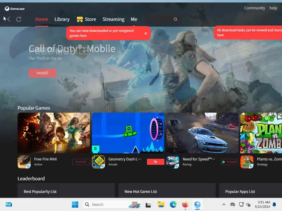This screenshot has height=211, width=282.
Task: Open the Plants vs. Zombies banner thumbnail
Action: (x=261, y=133)
